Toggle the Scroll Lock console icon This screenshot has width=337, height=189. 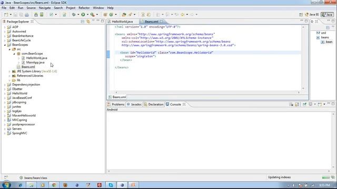(297, 104)
